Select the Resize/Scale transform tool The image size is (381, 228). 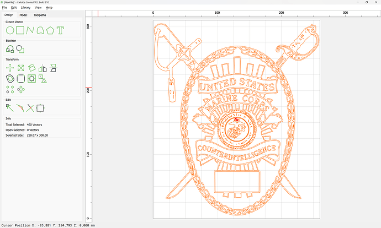pyautogui.click(x=21, y=68)
